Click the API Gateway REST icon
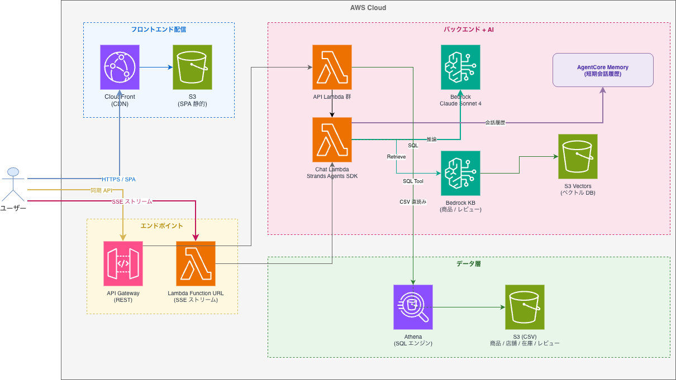The image size is (676, 380). [x=123, y=263]
